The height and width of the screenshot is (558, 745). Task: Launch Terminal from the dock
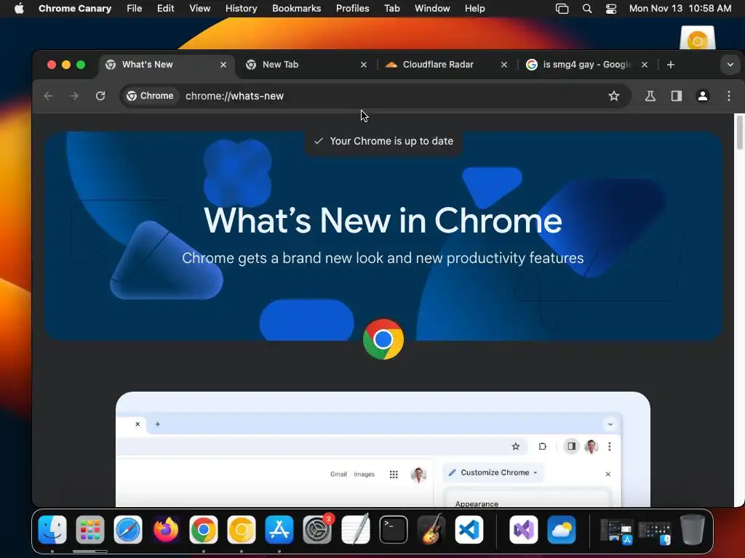pyautogui.click(x=394, y=530)
